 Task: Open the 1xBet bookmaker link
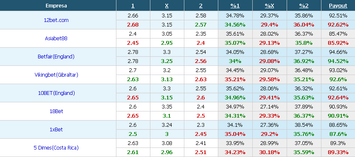[x=56, y=130]
